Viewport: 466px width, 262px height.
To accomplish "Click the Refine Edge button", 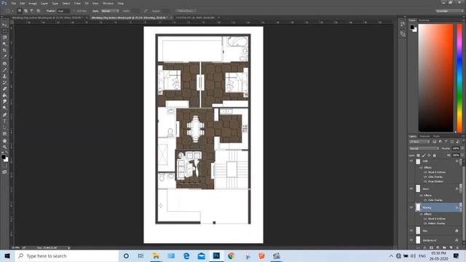I will pos(185,11).
